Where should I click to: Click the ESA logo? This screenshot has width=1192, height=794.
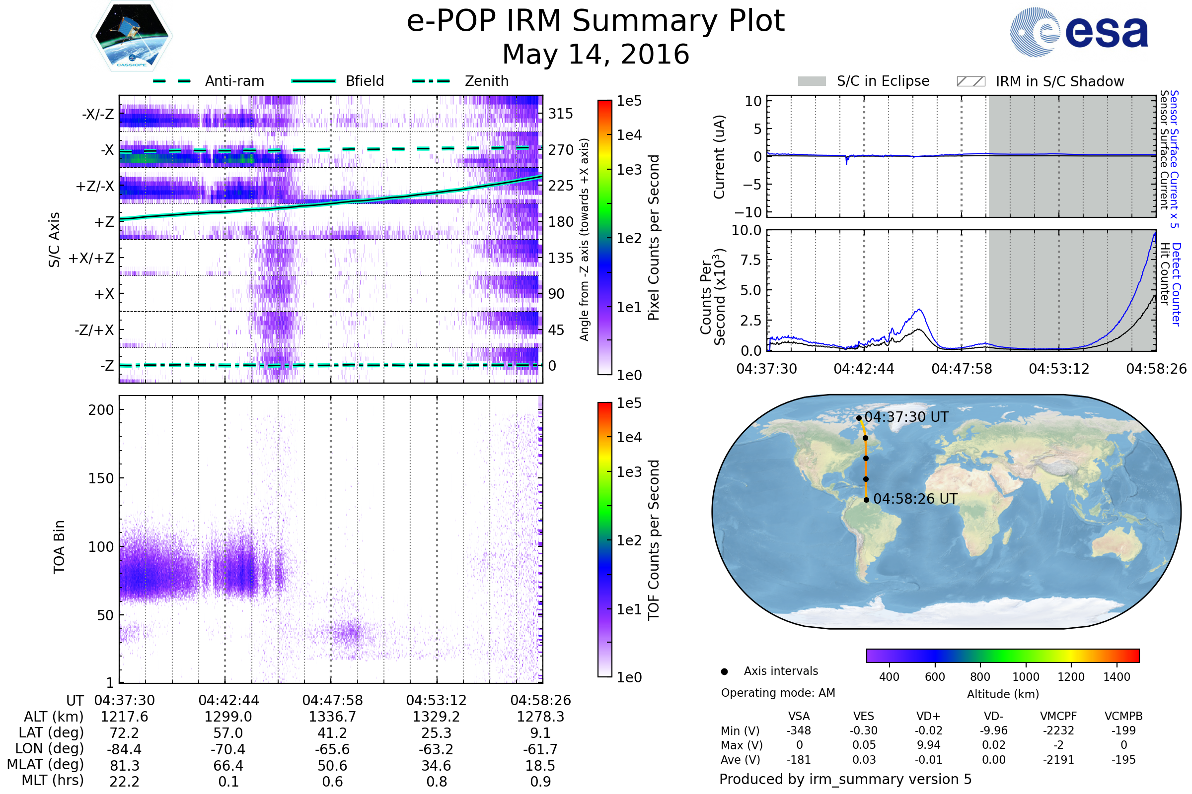coord(1079,32)
